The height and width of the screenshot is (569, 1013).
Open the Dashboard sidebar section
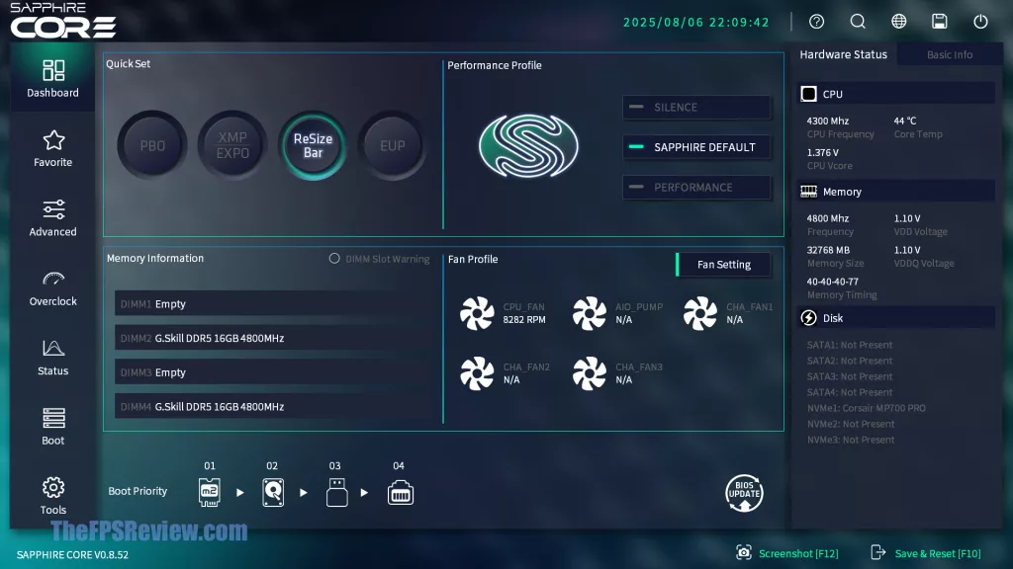tap(53, 78)
